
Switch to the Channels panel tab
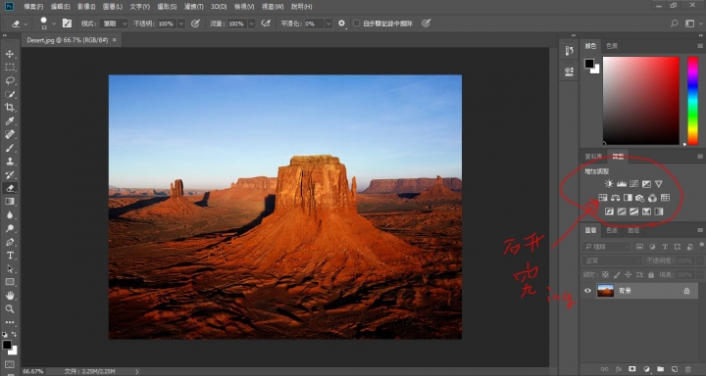[612, 230]
